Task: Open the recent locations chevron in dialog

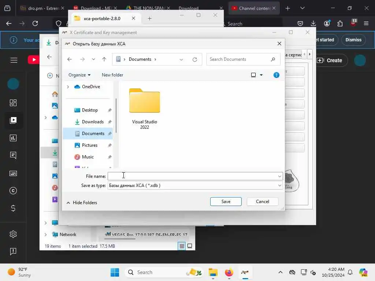Action: click(93, 59)
